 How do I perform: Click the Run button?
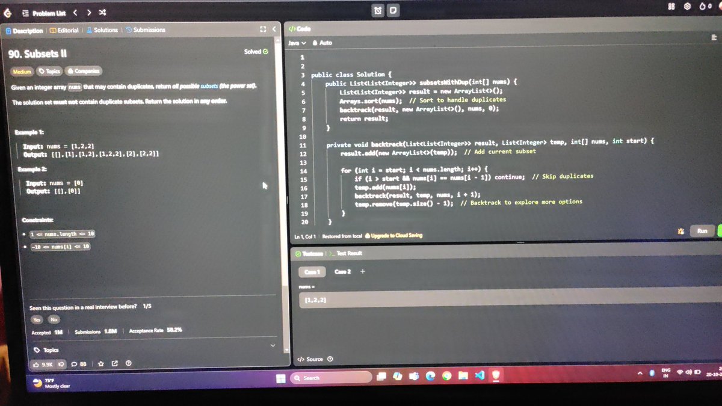coord(702,231)
